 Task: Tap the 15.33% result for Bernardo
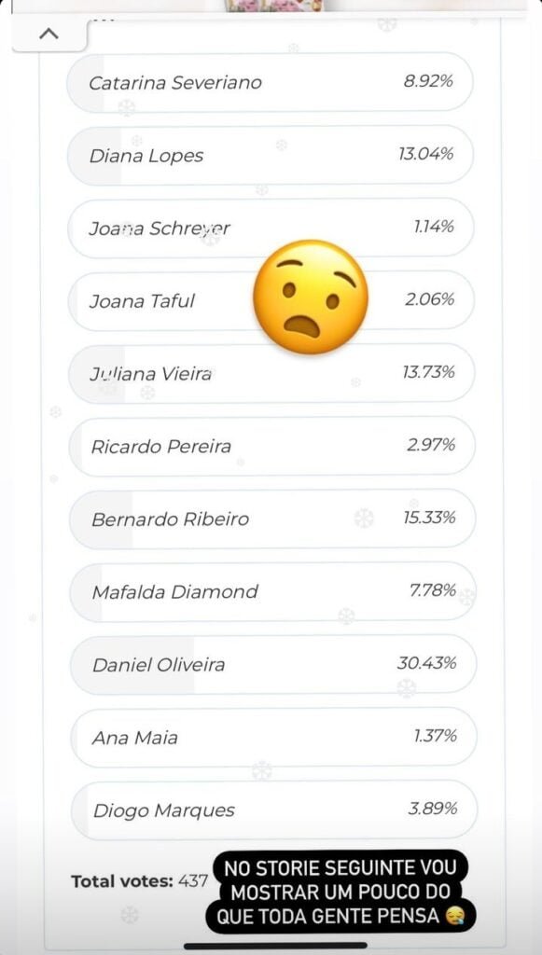click(429, 518)
